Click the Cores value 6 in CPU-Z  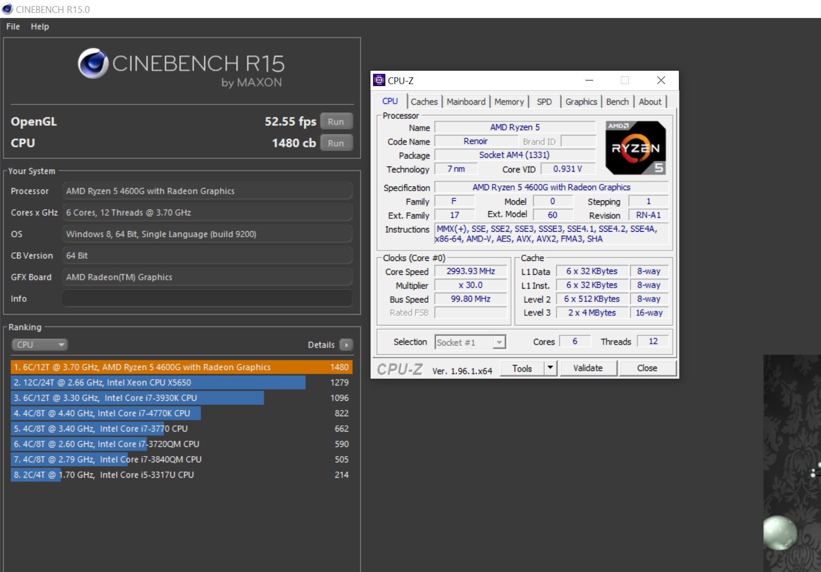(575, 341)
